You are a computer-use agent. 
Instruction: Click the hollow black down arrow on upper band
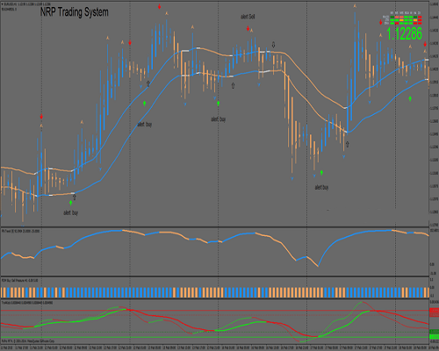[x=273, y=45]
